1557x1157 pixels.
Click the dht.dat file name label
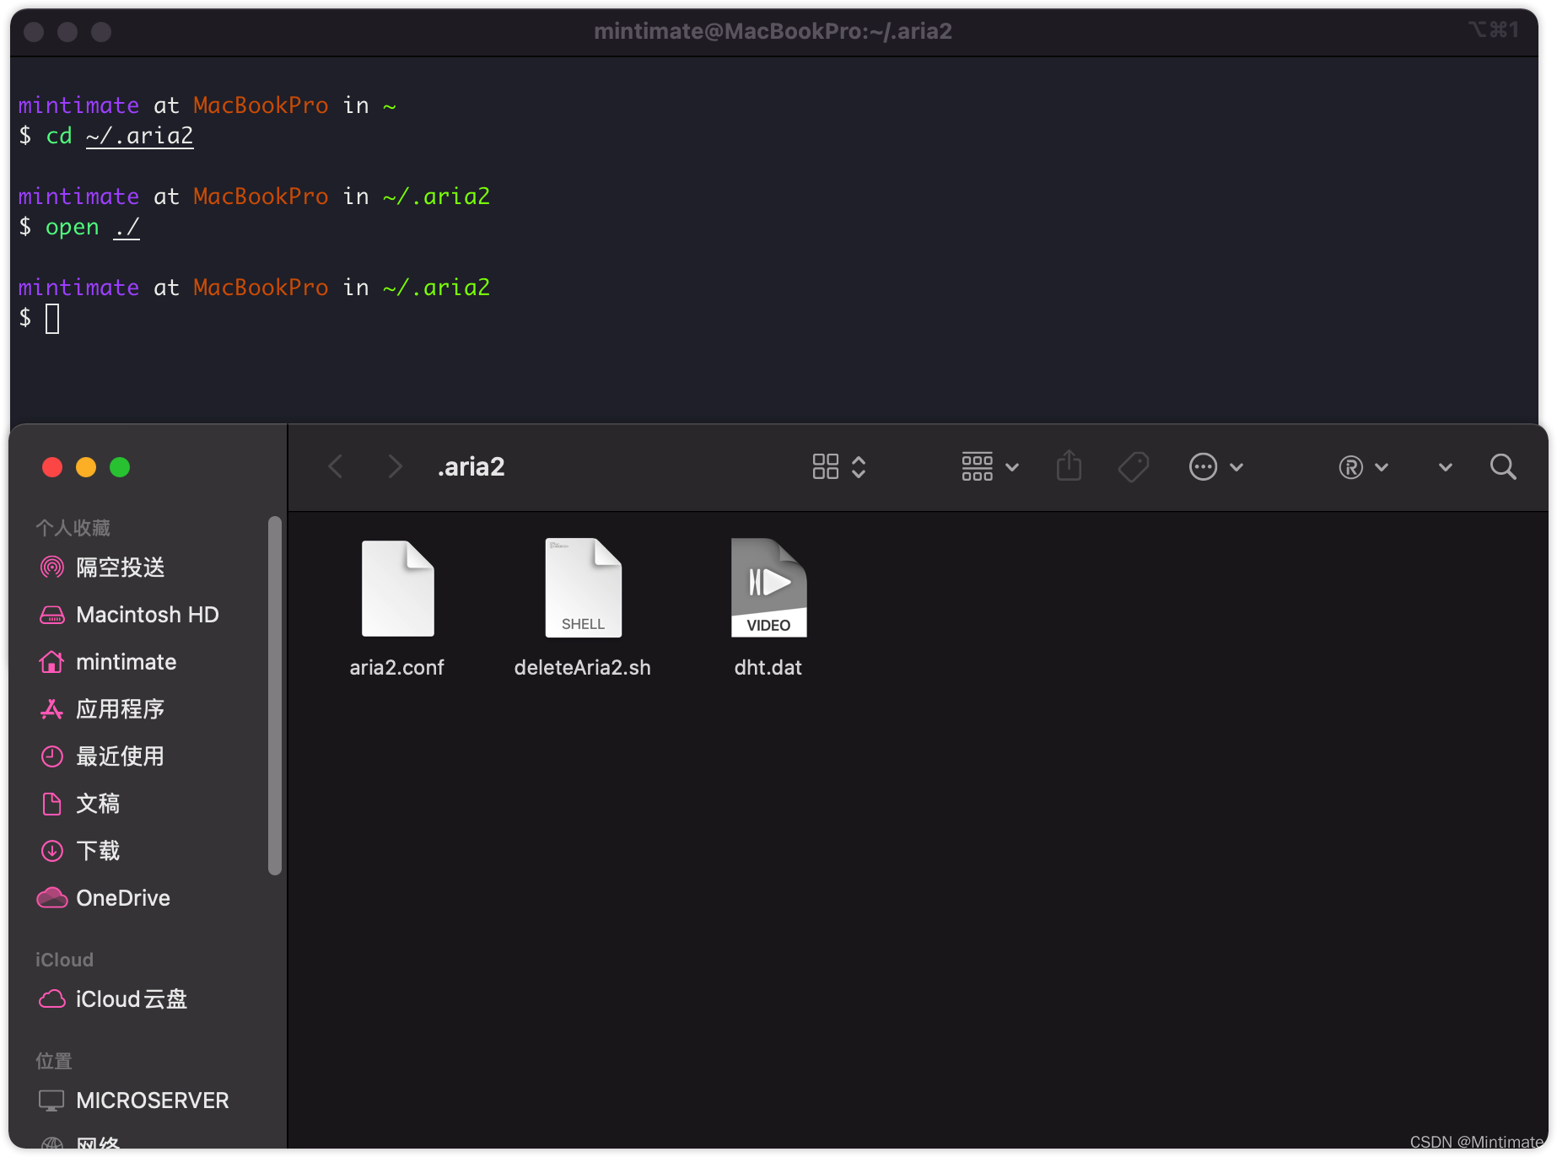point(768,667)
